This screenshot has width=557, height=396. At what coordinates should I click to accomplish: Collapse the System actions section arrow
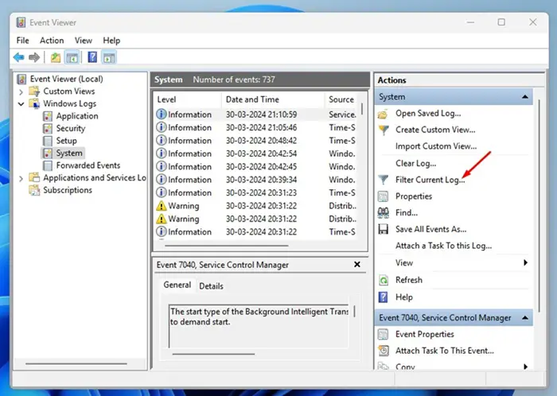coord(525,97)
